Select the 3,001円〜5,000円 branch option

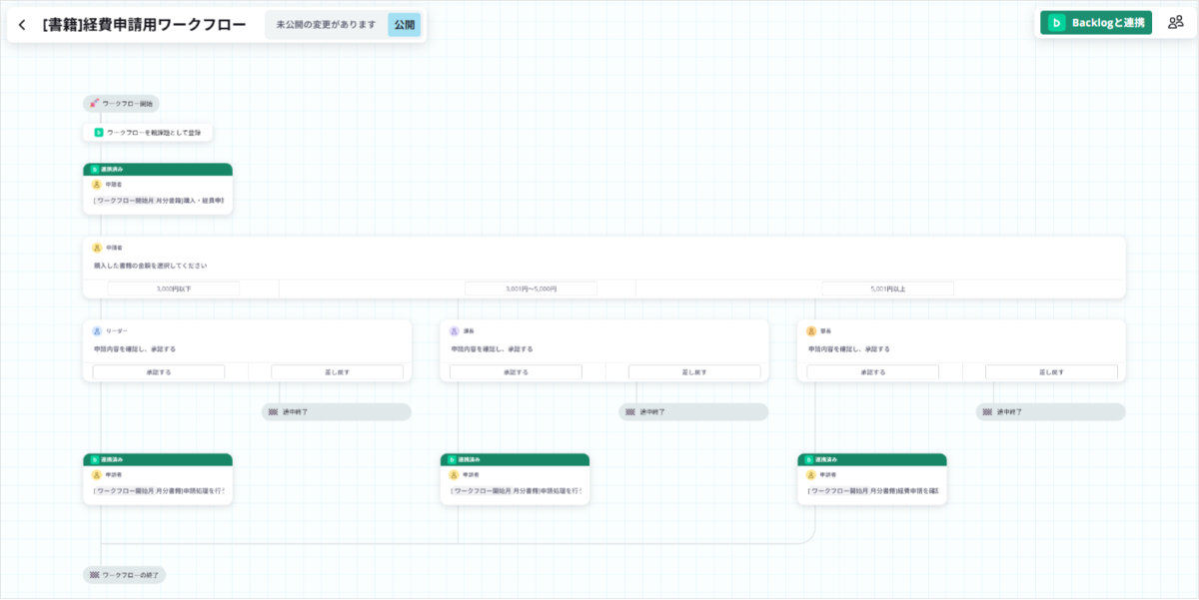point(531,289)
